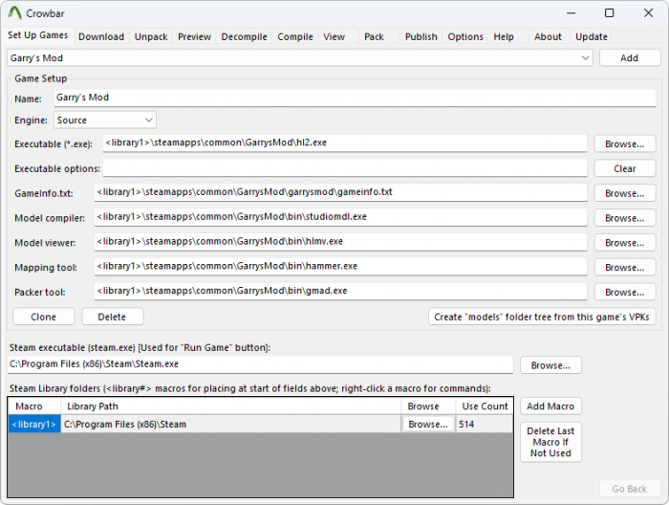Switch to the Compile tab

[295, 37]
